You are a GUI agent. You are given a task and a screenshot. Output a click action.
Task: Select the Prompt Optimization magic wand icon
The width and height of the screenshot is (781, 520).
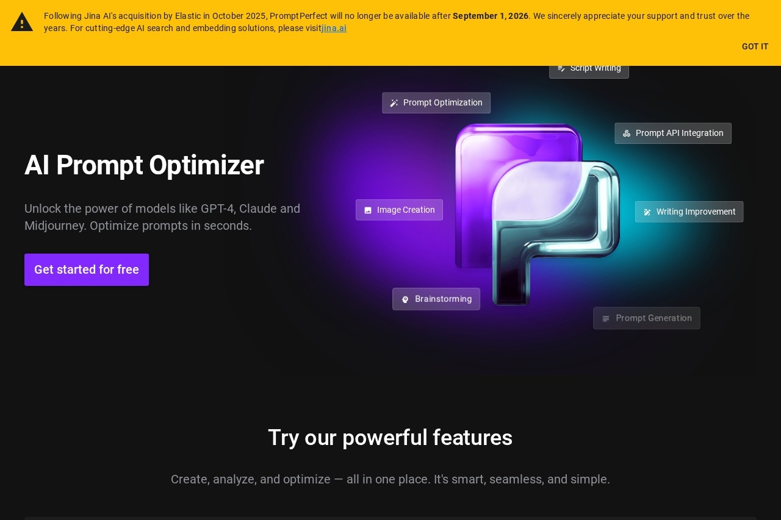(x=394, y=102)
